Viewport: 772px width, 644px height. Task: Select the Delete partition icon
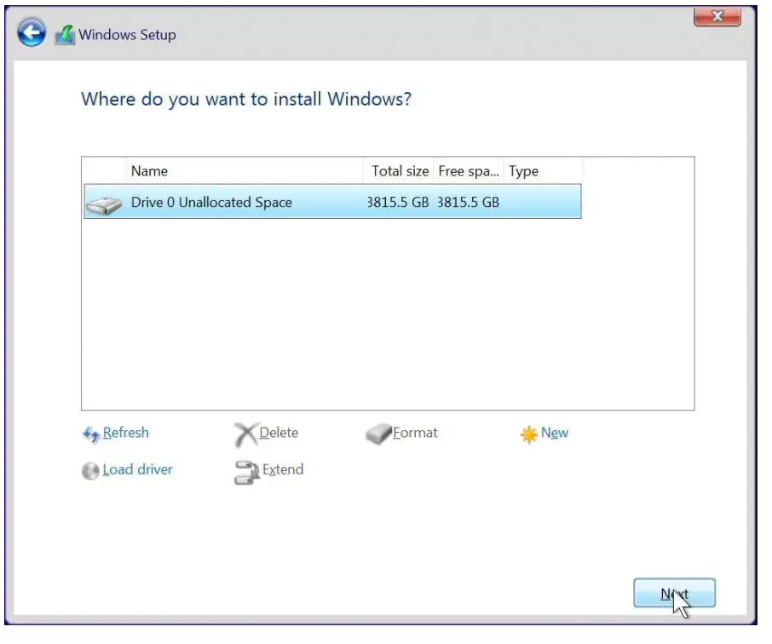[245, 433]
